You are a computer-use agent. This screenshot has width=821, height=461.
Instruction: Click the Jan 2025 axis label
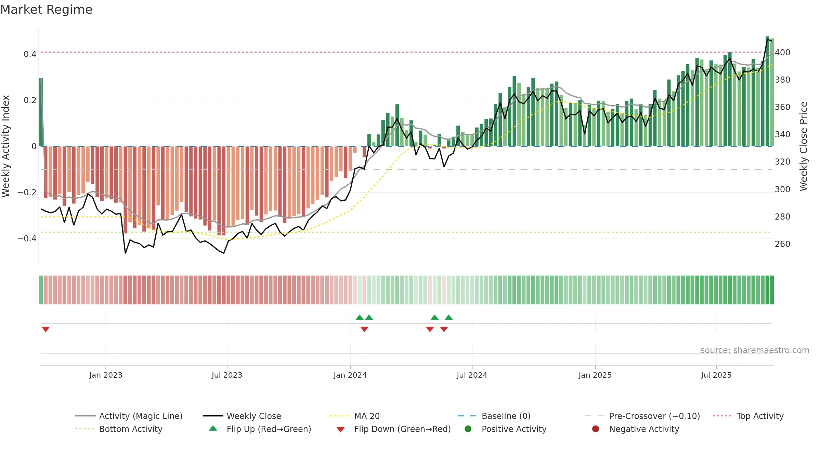point(595,375)
